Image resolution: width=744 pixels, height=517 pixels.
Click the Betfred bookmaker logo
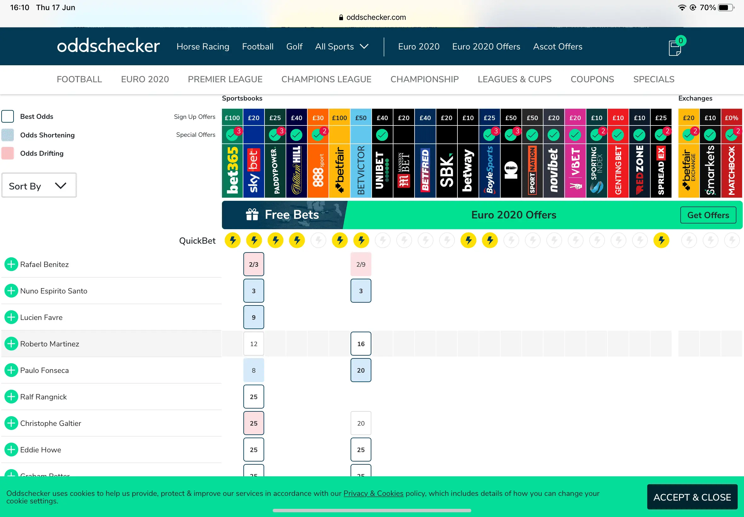[425, 171]
